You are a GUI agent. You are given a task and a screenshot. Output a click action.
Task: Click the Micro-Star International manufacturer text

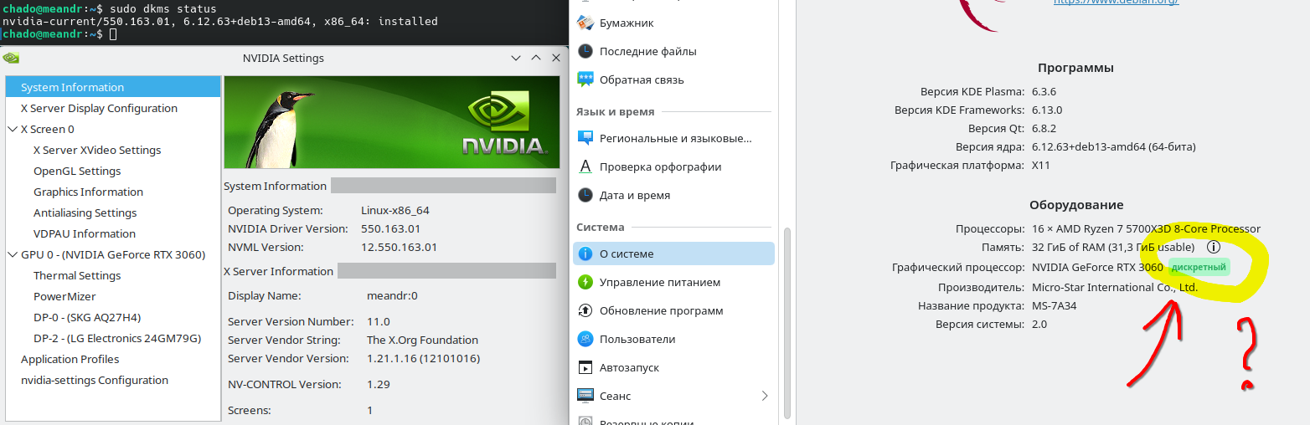pos(1114,287)
